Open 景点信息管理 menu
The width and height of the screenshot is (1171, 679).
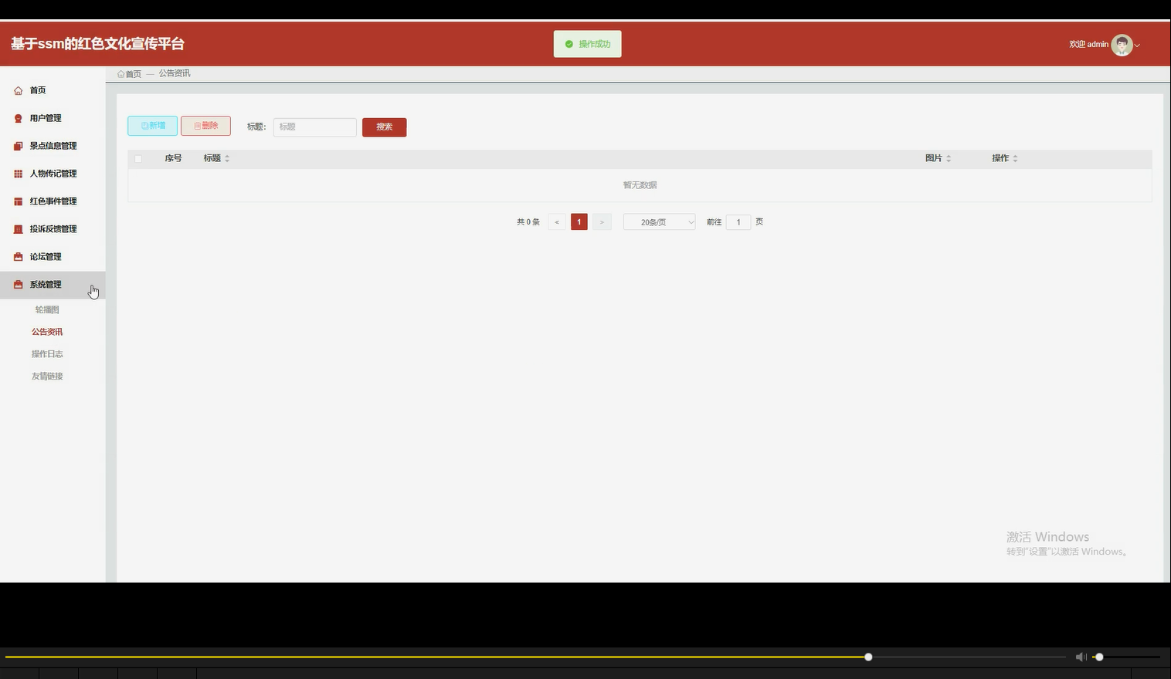pyautogui.click(x=53, y=146)
